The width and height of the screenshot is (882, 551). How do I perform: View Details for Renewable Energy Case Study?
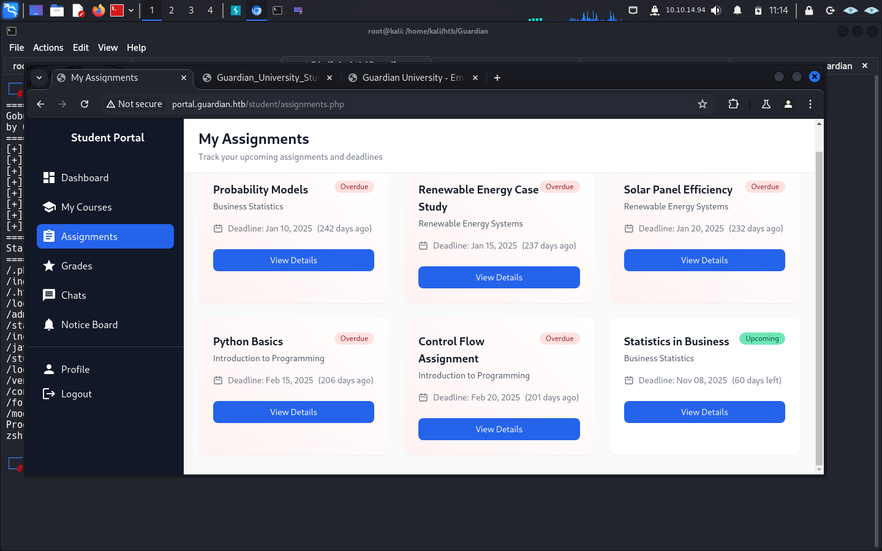[x=499, y=277]
